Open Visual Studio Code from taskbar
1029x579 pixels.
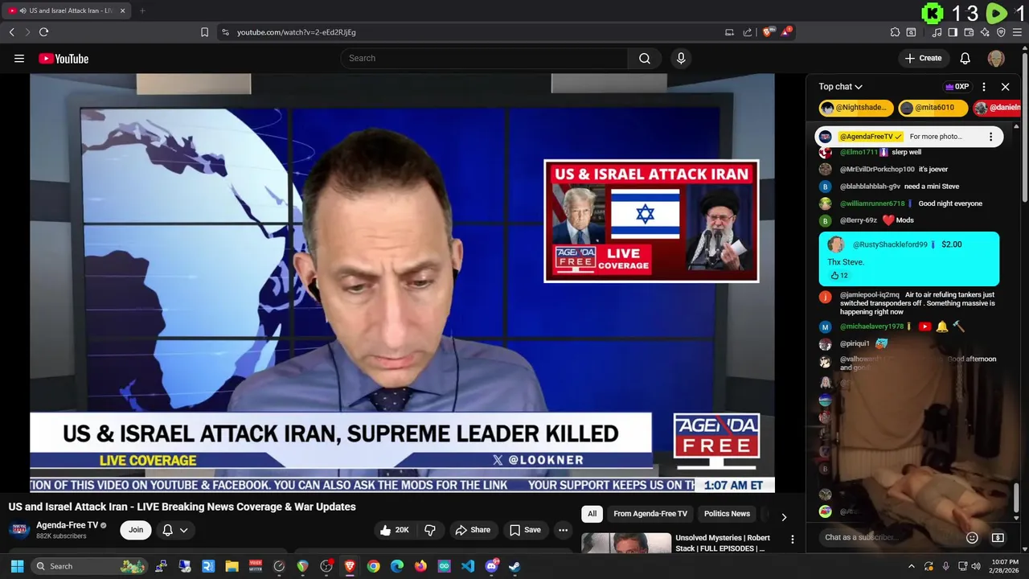(x=467, y=566)
